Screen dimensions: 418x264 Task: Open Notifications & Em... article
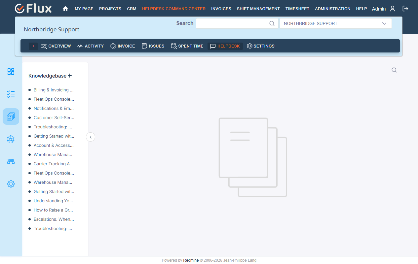(54, 108)
